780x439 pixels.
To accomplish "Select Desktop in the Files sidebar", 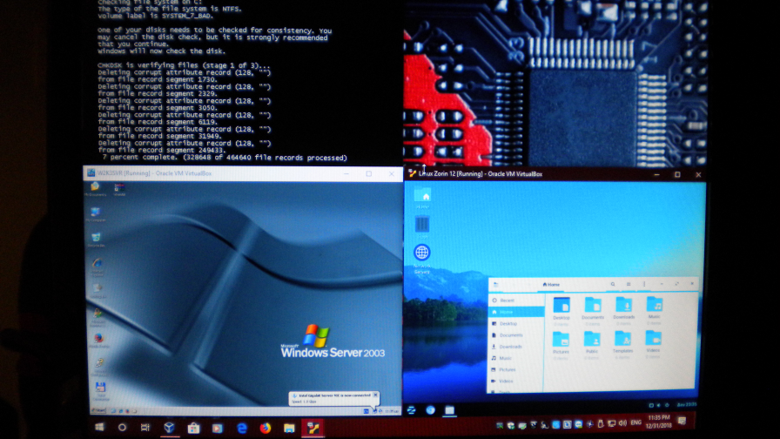I will pos(516,323).
